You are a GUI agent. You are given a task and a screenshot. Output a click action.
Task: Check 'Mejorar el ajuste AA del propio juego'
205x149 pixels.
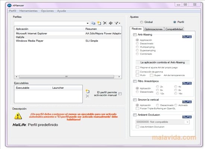[x=137, y=67]
